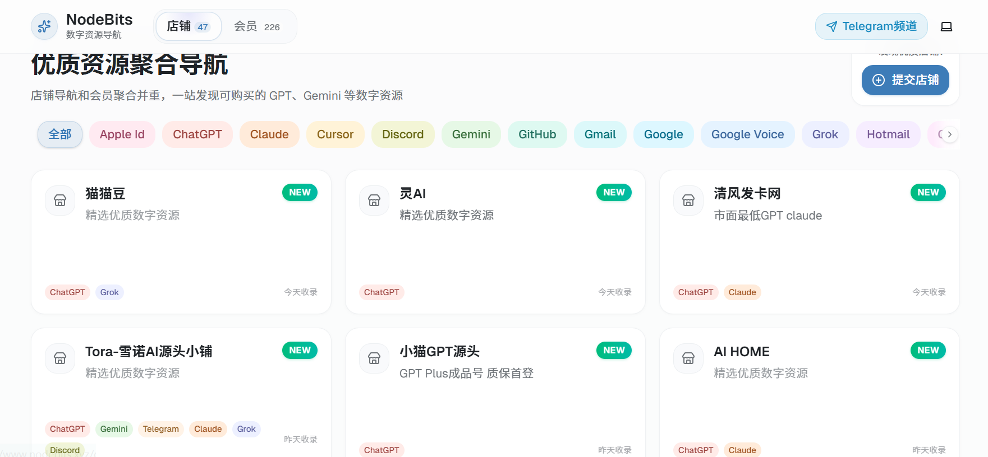The image size is (988, 457).
Task: Click the Grok tag on the 猫猫豆 card
Action: (x=109, y=292)
